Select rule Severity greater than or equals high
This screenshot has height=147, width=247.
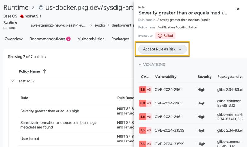tap(50, 111)
